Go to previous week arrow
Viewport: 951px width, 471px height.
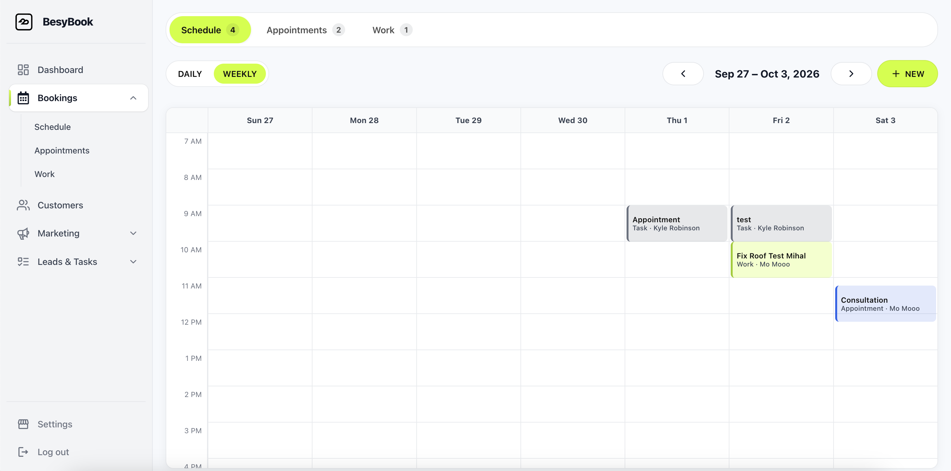[x=683, y=74]
